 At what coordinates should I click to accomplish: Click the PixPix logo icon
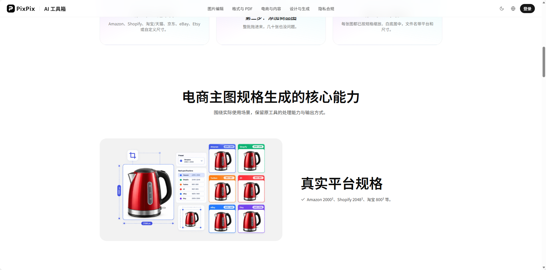pyautogui.click(x=11, y=9)
